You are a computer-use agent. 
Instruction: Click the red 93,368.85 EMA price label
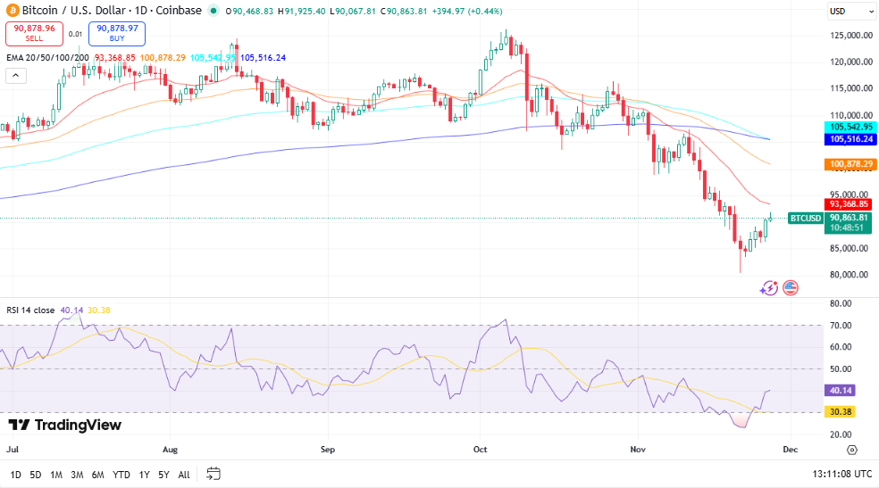[848, 204]
